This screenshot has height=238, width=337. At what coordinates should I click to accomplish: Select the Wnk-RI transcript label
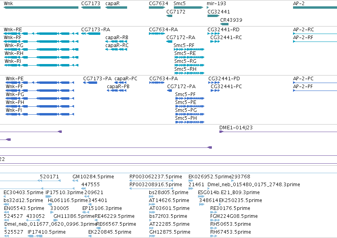(x=13, y=61)
